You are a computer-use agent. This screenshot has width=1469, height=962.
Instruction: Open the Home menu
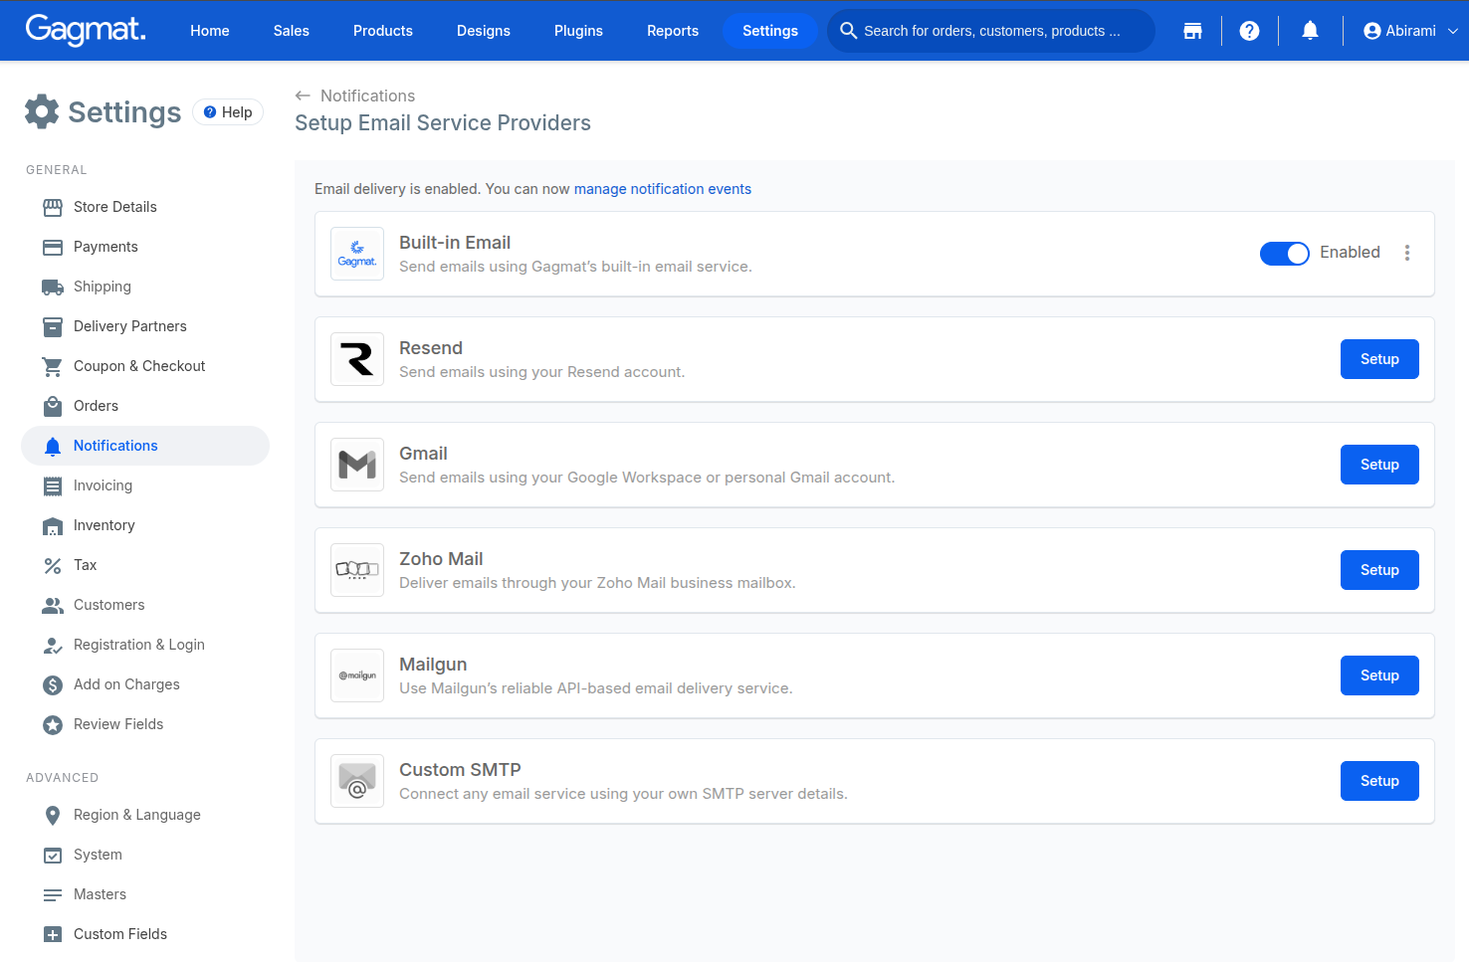210,31
